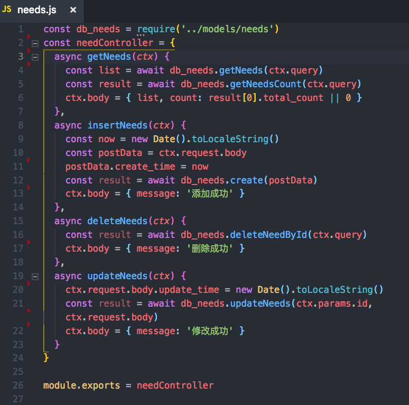Click 'db_needs' declaration on line 1

(x=98, y=29)
